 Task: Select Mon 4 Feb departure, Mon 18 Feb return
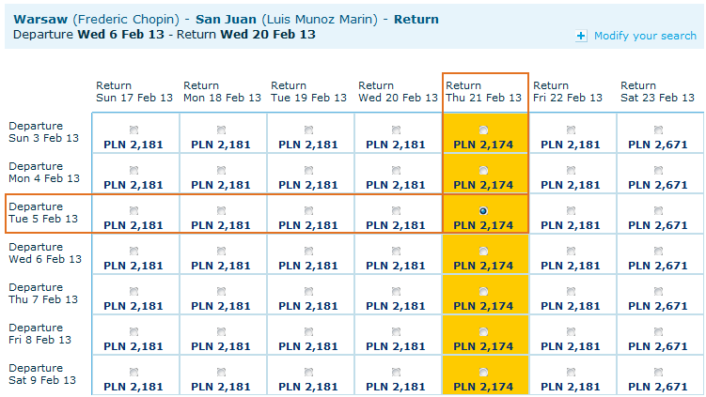(x=221, y=170)
